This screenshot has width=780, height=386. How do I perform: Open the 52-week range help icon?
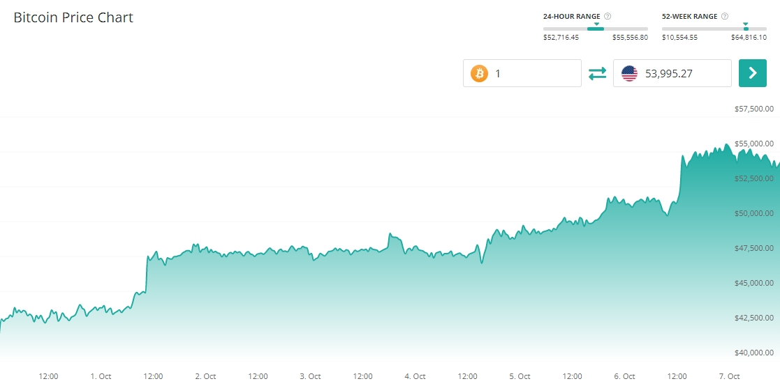click(725, 16)
